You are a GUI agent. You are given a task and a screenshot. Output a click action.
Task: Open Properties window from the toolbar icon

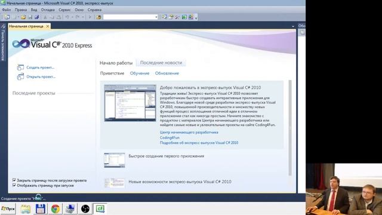tap(171, 17)
